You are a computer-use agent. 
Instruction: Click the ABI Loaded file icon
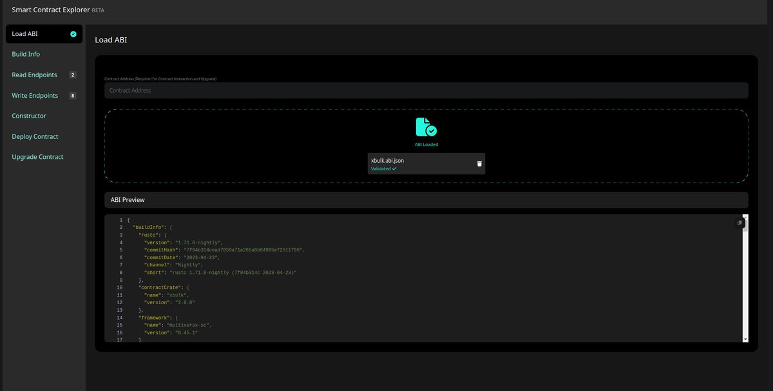click(426, 127)
